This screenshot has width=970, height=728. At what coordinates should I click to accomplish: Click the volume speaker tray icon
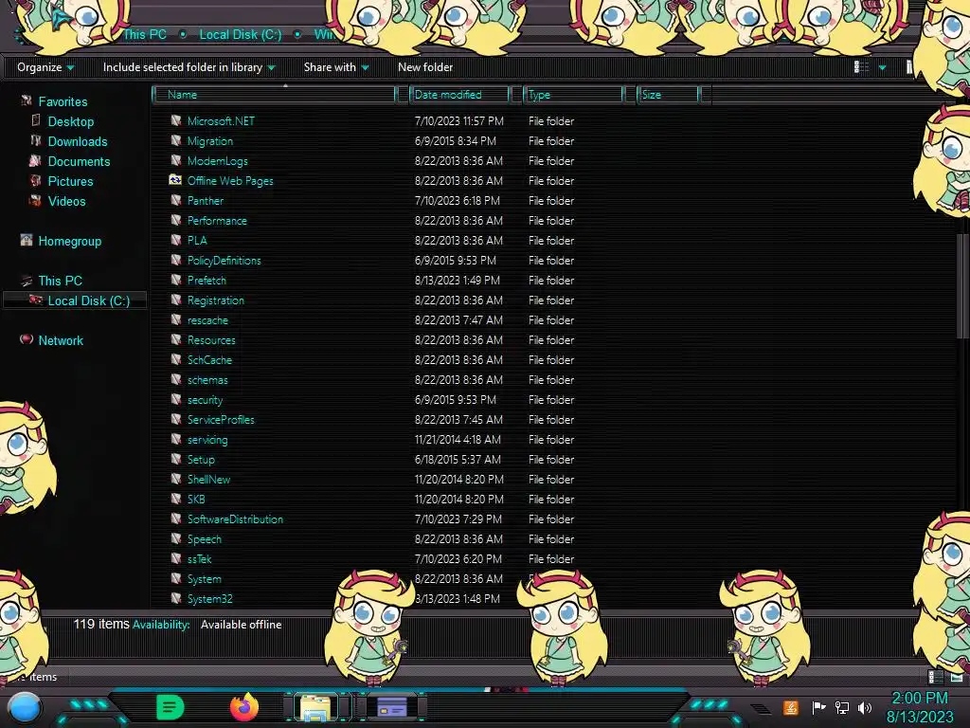click(864, 707)
